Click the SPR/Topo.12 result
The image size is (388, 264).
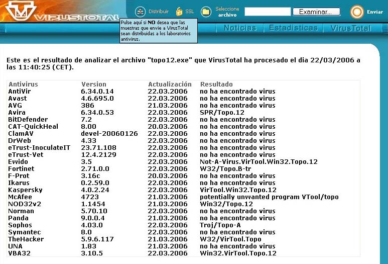pos(222,113)
